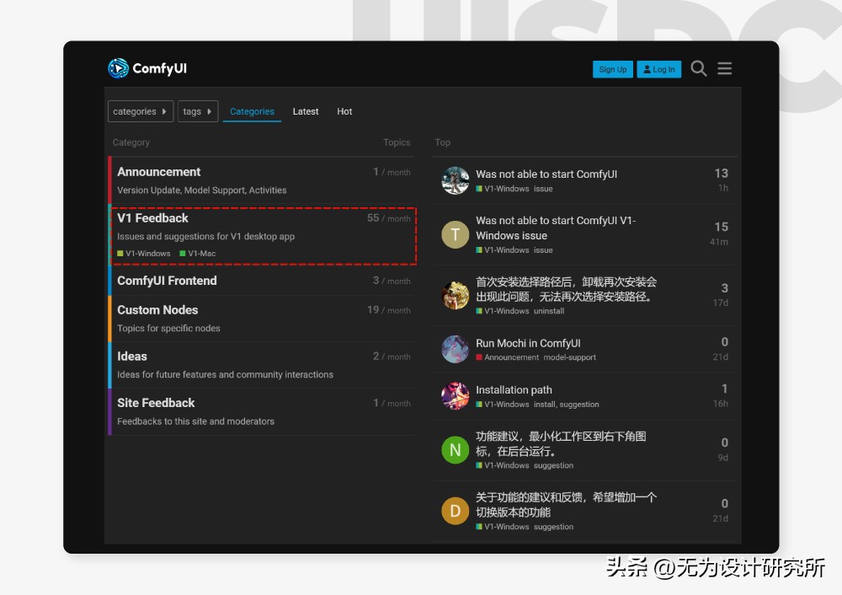Open the V1-Mac subcategory link
The height and width of the screenshot is (595, 842).
click(x=198, y=254)
